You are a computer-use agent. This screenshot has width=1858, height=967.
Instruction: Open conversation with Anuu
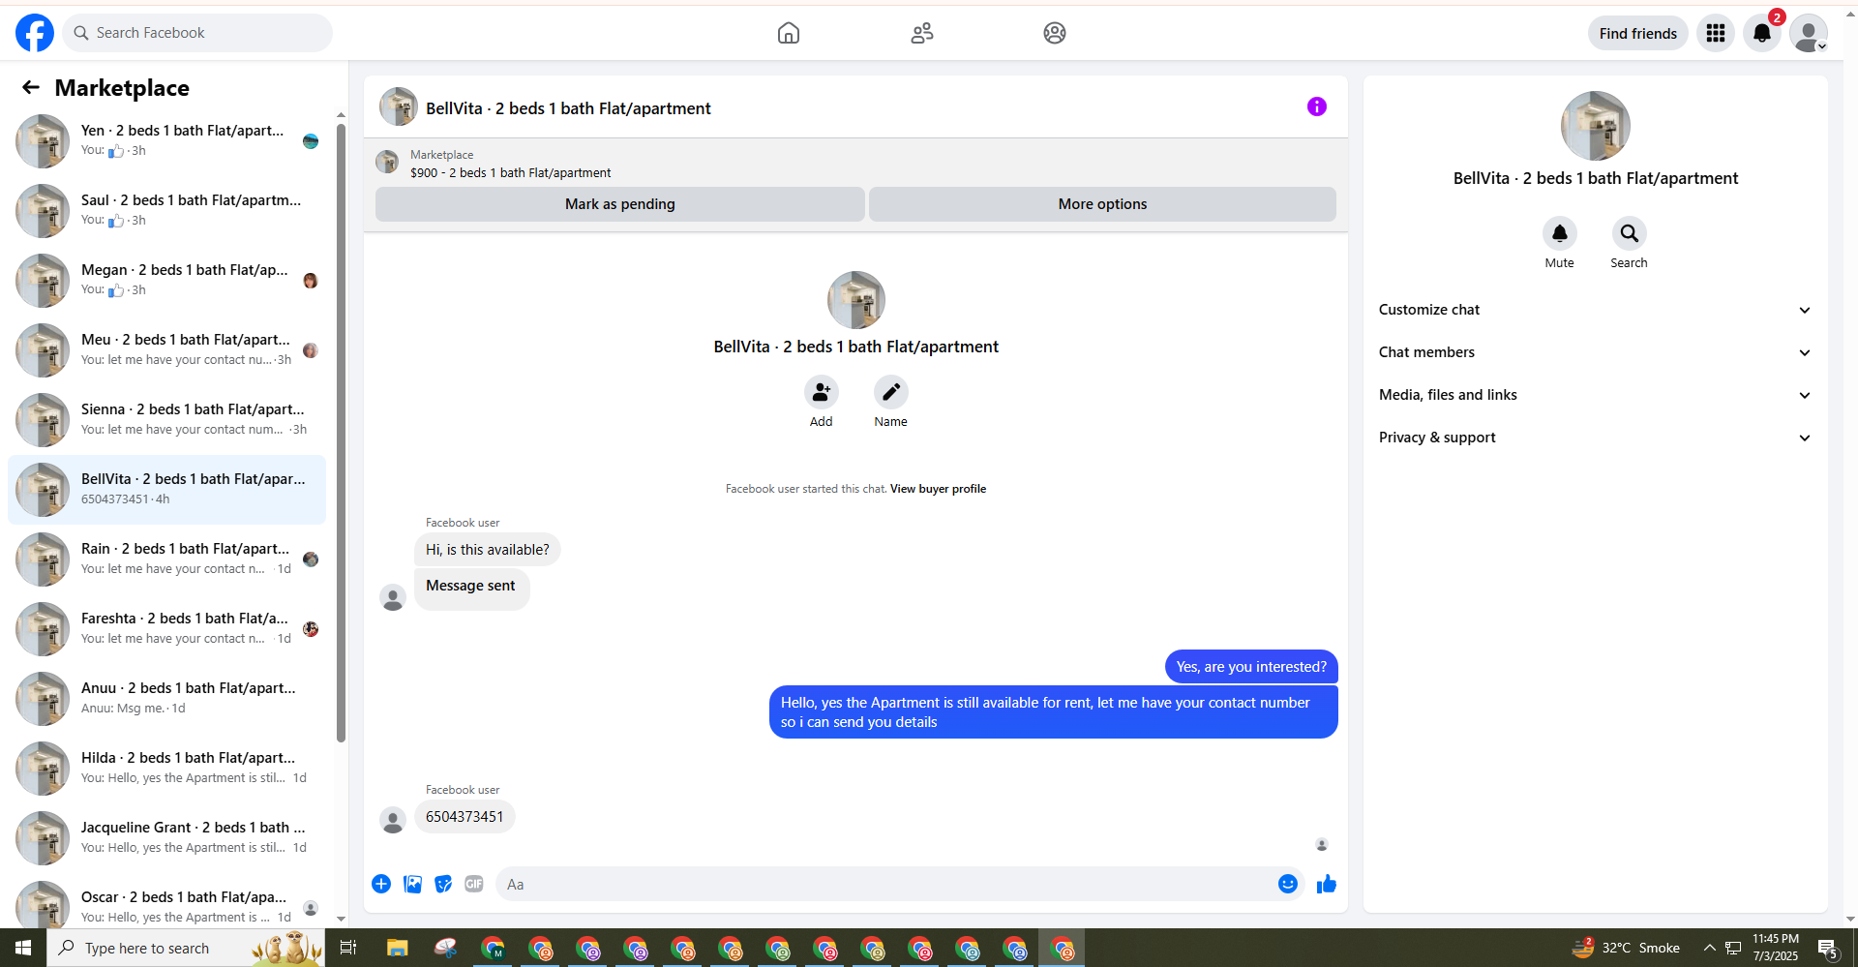166,699
